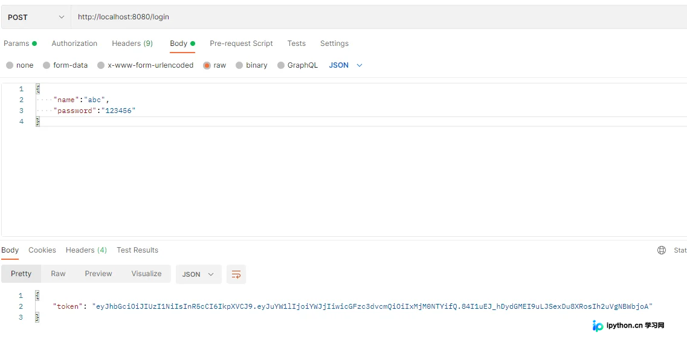Viewport: 687px width, 342px height.
Task: Select the none body radio button
Action: click(x=10, y=65)
